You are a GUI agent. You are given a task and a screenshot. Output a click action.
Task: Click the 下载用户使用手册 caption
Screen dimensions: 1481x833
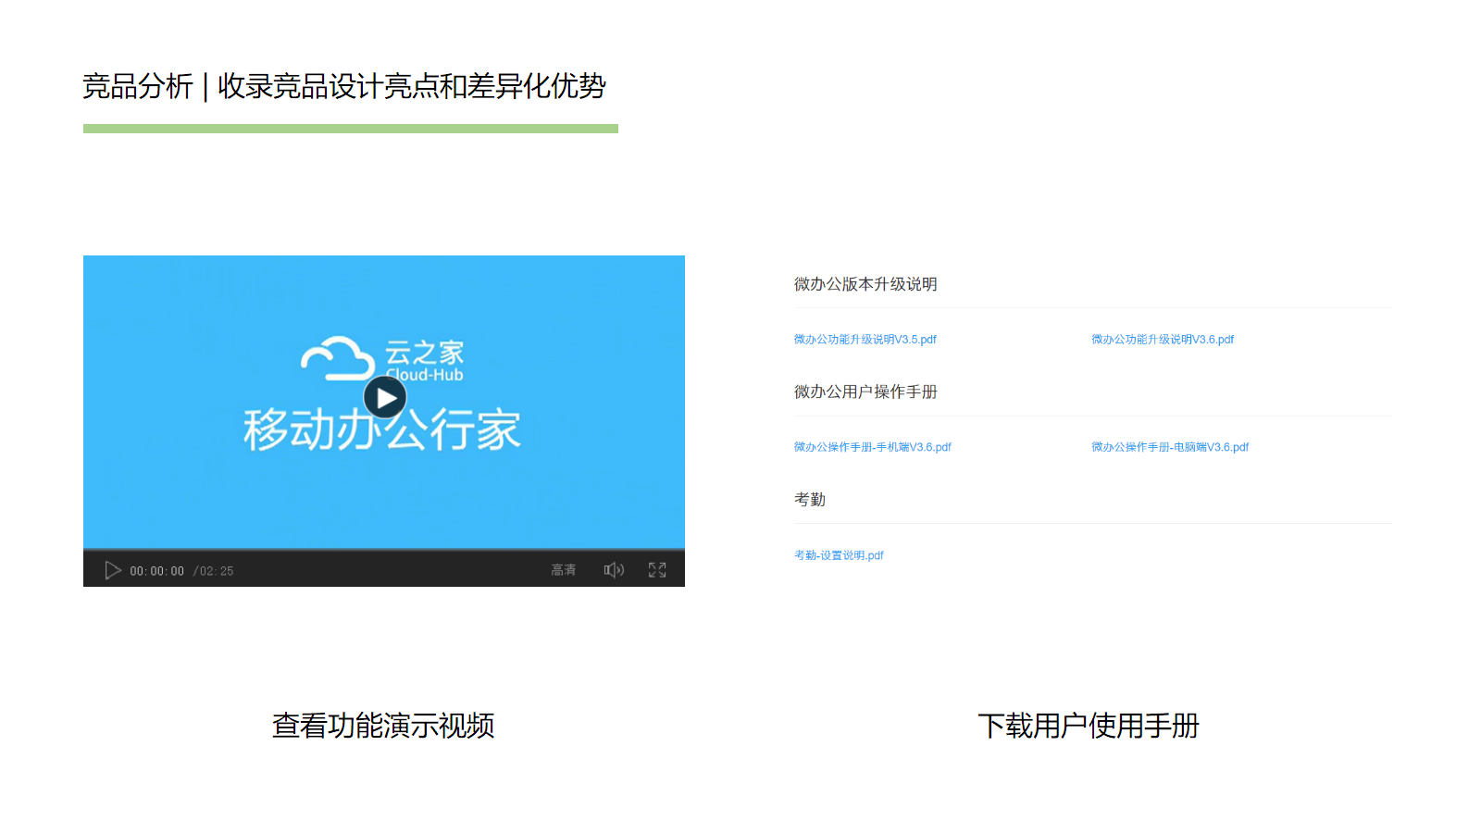1089,726
